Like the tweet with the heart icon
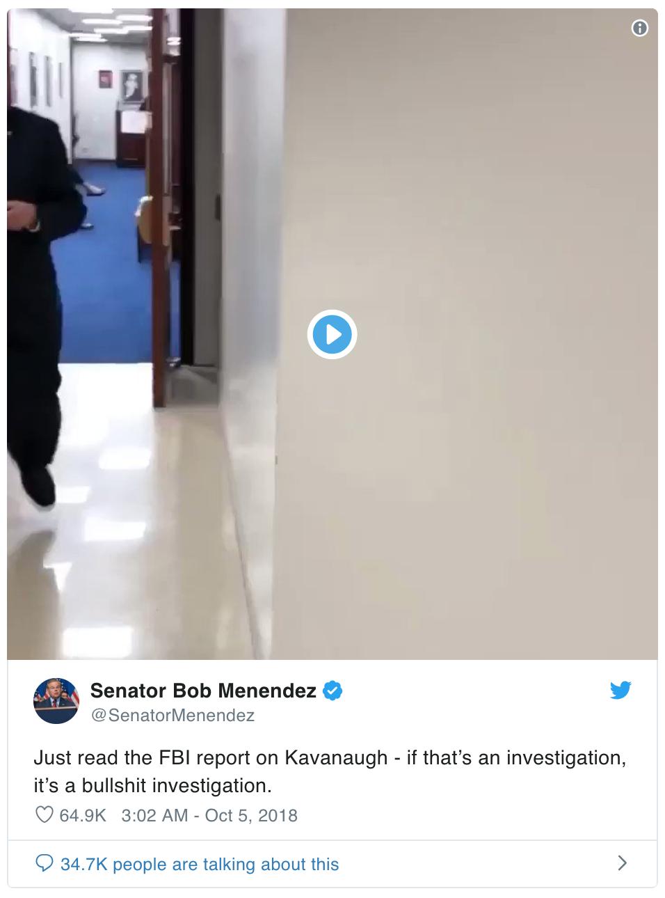This screenshot has height=898, width=665. [44, 814]
